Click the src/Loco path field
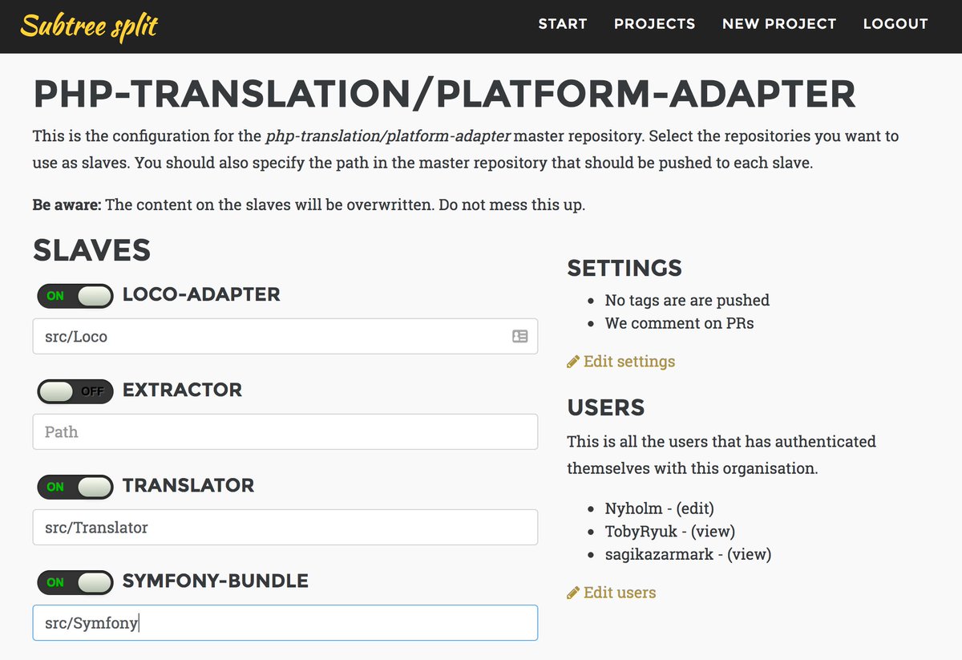The image size is (962, 660). point(285,336)
